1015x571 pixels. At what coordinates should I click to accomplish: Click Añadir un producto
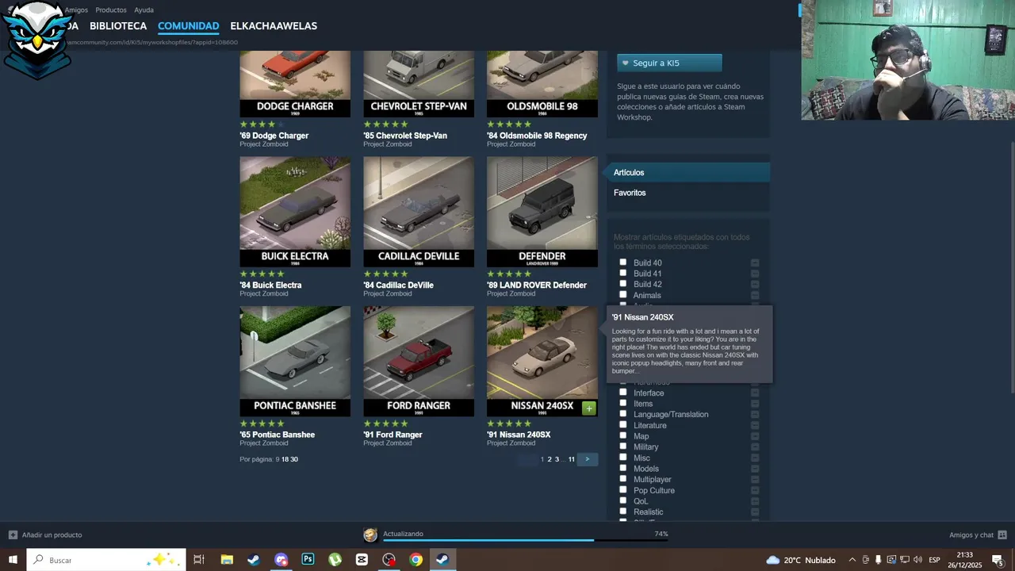tap(52, 535)
